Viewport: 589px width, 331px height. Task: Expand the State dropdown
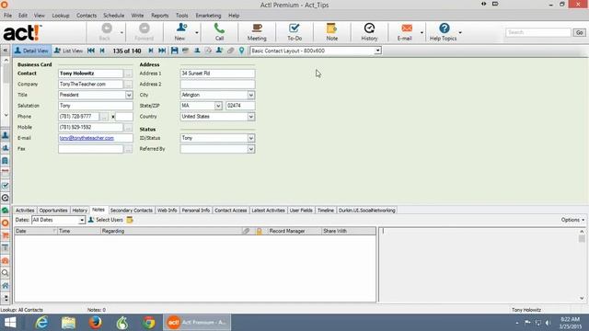218,106
